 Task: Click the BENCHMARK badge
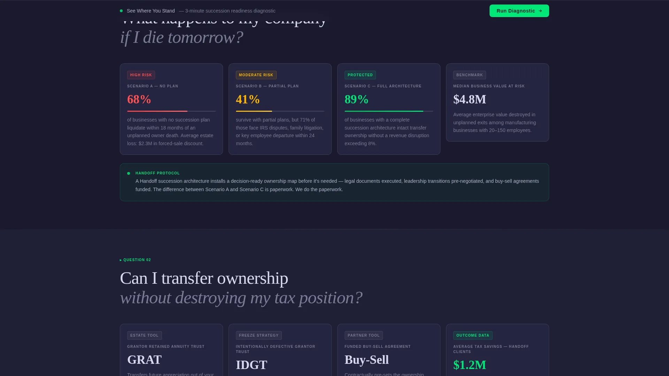pos(470,75)
